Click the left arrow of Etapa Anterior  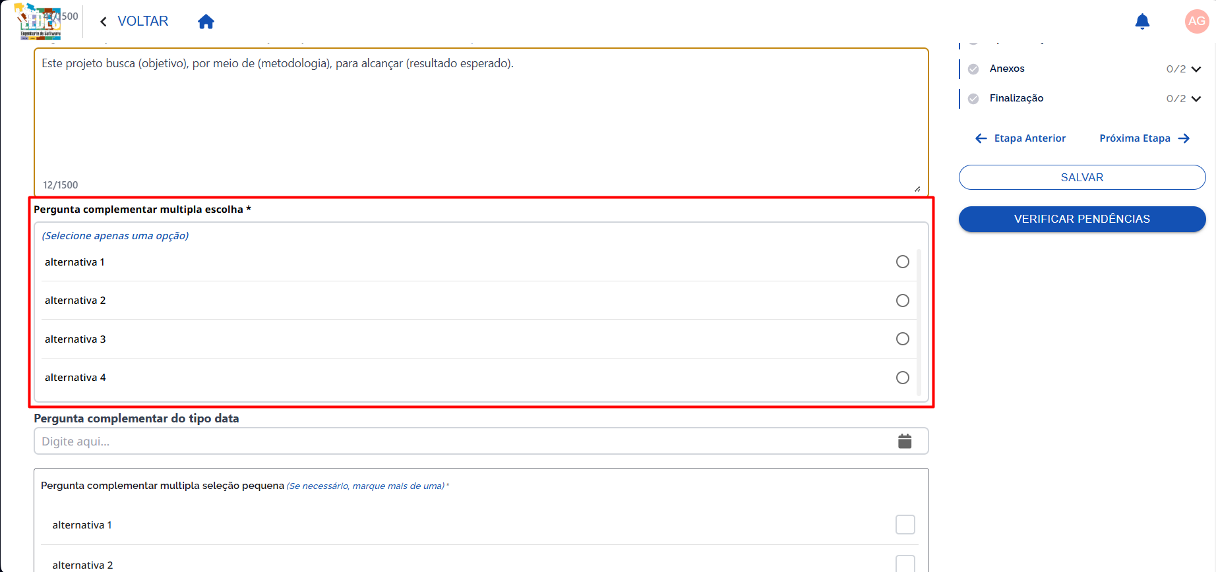(981, 138)
